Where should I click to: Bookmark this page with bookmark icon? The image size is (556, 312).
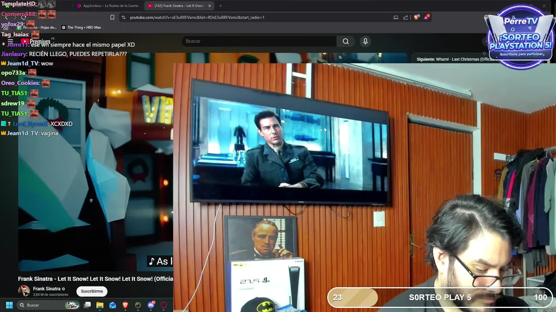point(112,17)
